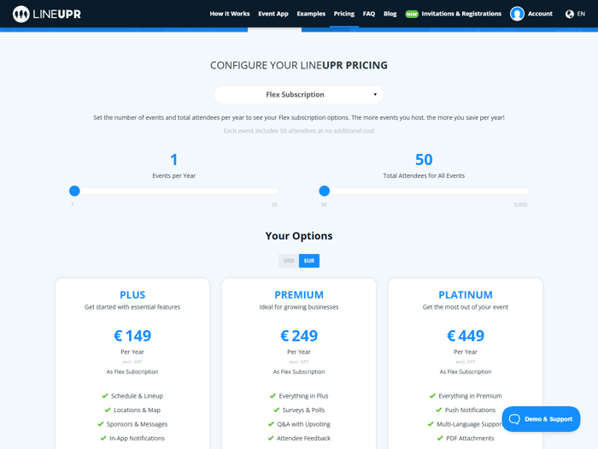Click the dropdown arrow in the subscription selector
The height and width of the screenshot is (449, 598).
[x=375, y=95]
